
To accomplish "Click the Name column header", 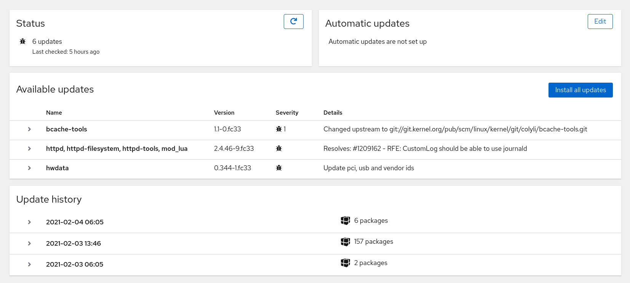I will click(54, 113).
